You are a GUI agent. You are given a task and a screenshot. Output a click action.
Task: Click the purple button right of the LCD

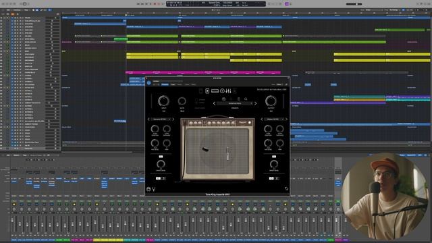pos(286,4)
